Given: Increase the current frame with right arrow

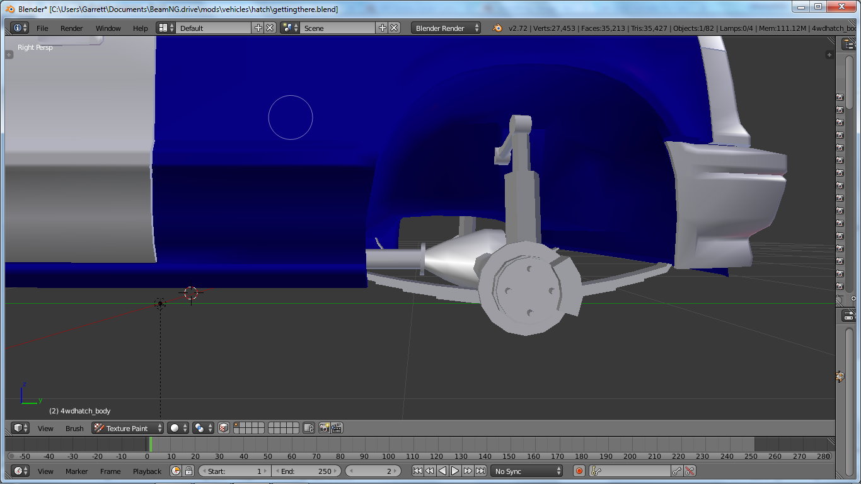Looking at the screenshot, I should tap(396, 471).
